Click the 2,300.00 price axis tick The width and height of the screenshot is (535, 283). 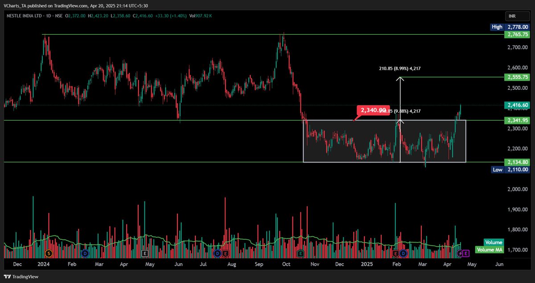tap(517, 129)
